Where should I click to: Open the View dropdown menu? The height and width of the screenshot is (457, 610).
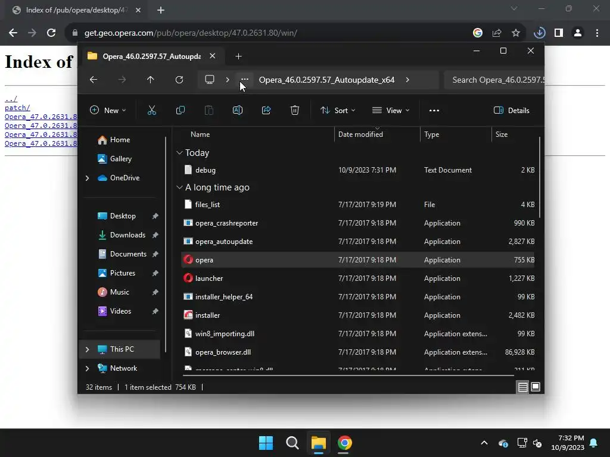pos(391,110)
